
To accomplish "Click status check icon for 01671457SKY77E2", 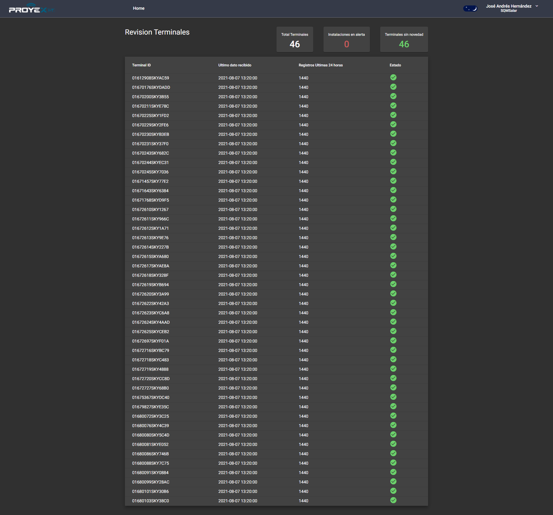I will tap(393, 181).
